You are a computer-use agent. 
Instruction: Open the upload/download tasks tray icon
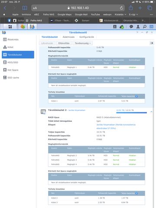tap(115, 26)
